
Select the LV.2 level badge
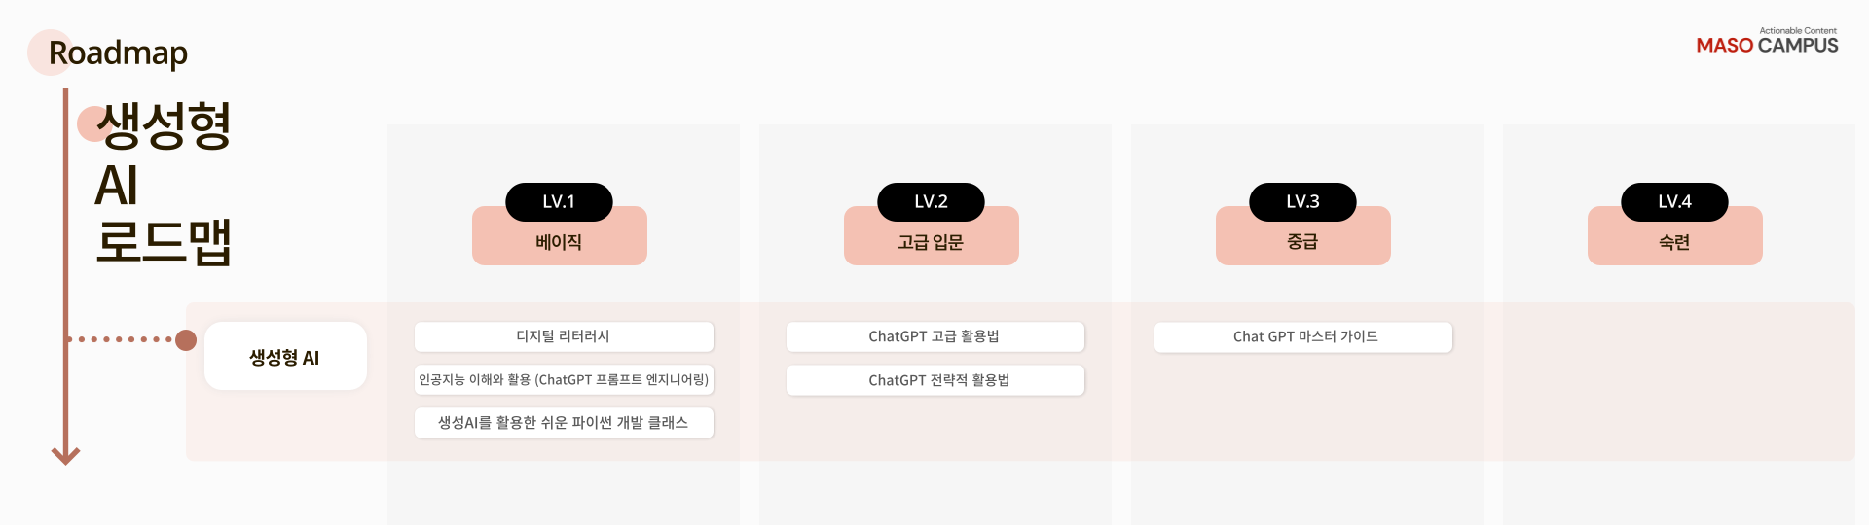point(931,201)
